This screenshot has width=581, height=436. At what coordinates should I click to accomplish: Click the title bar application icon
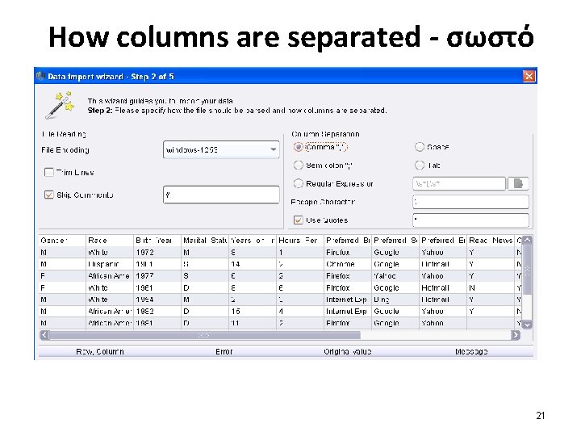click(x=40, y=76)
